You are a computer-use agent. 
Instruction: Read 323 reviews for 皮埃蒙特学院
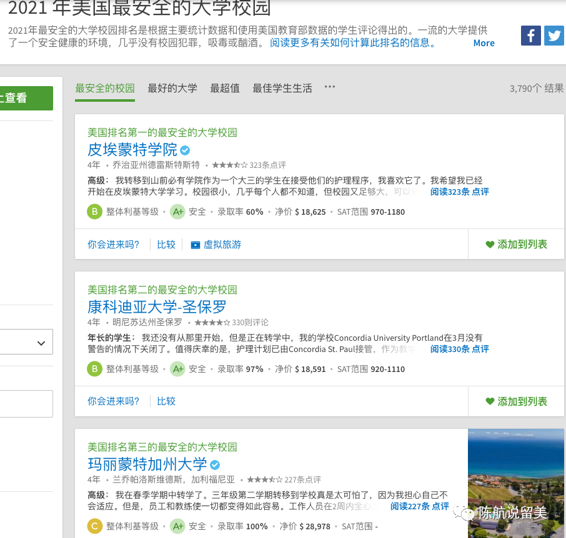pyautogui.click(x=460, y=192)
